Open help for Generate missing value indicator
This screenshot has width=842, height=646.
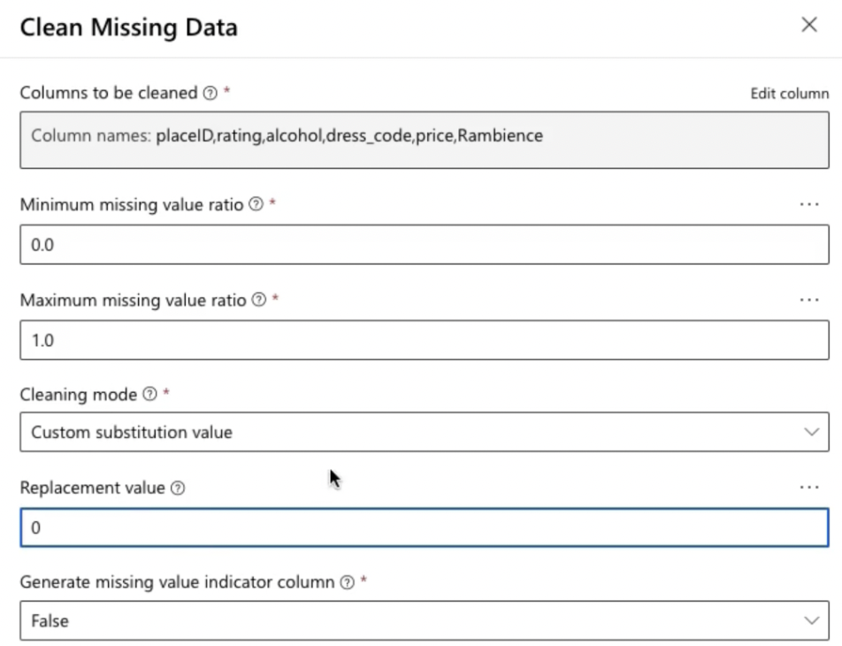[x=348, y=583]
